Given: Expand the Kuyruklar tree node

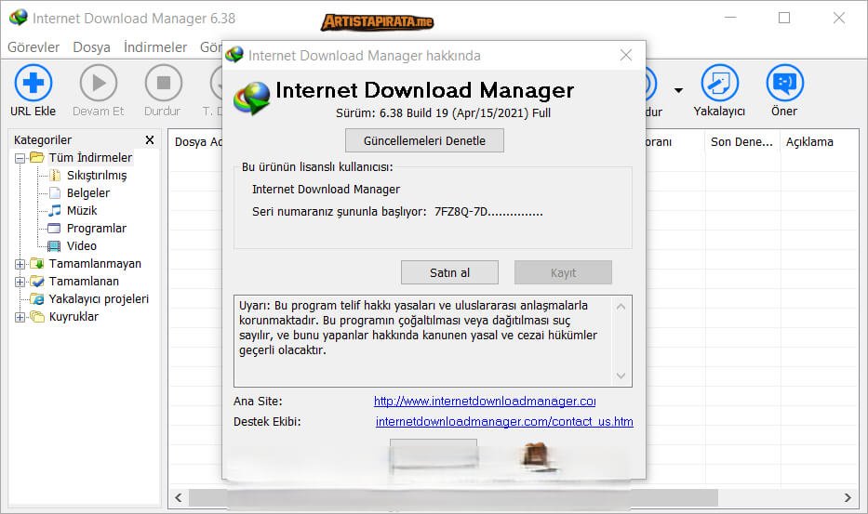Looking at the screenshot, I should (x=20, y=318).
